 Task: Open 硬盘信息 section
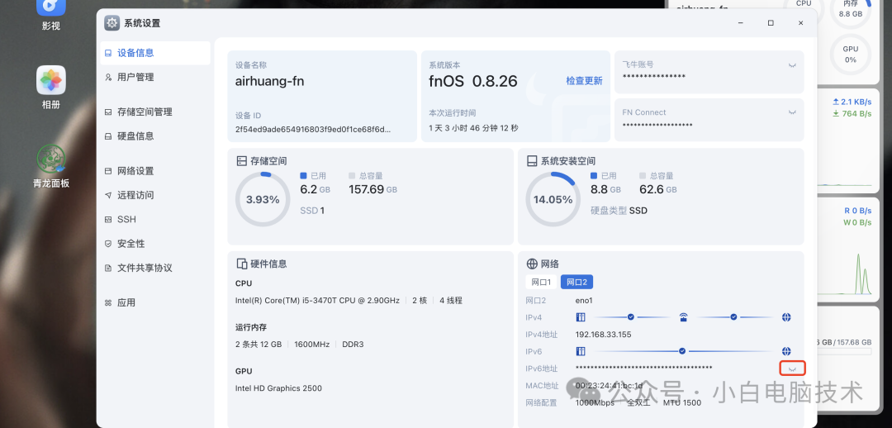point(155,136)
